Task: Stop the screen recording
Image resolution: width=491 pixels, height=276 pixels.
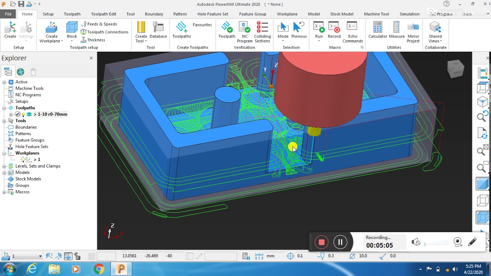Action: pyautogui.click(x=321, y=242)
